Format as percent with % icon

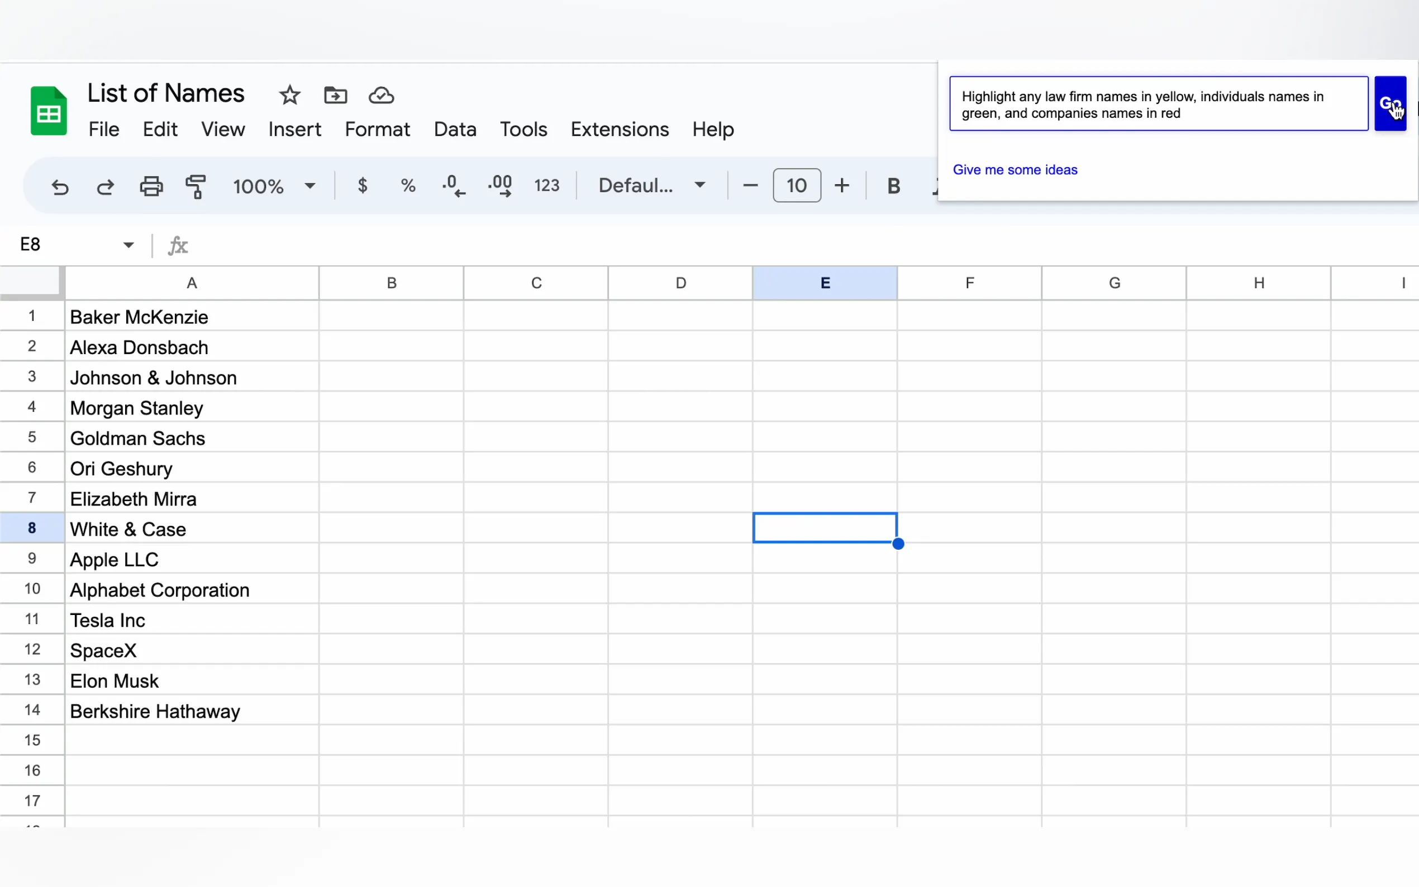[408, 186]
